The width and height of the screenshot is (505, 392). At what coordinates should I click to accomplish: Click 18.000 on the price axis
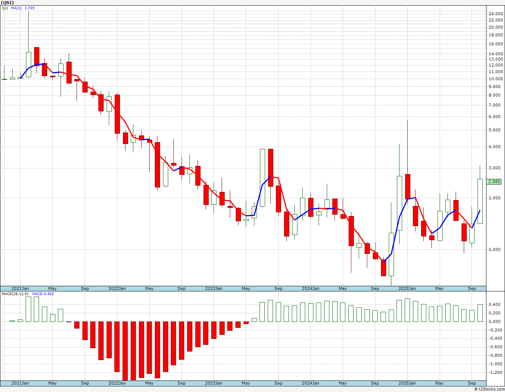pyautogui.click(x=496, y=35)
